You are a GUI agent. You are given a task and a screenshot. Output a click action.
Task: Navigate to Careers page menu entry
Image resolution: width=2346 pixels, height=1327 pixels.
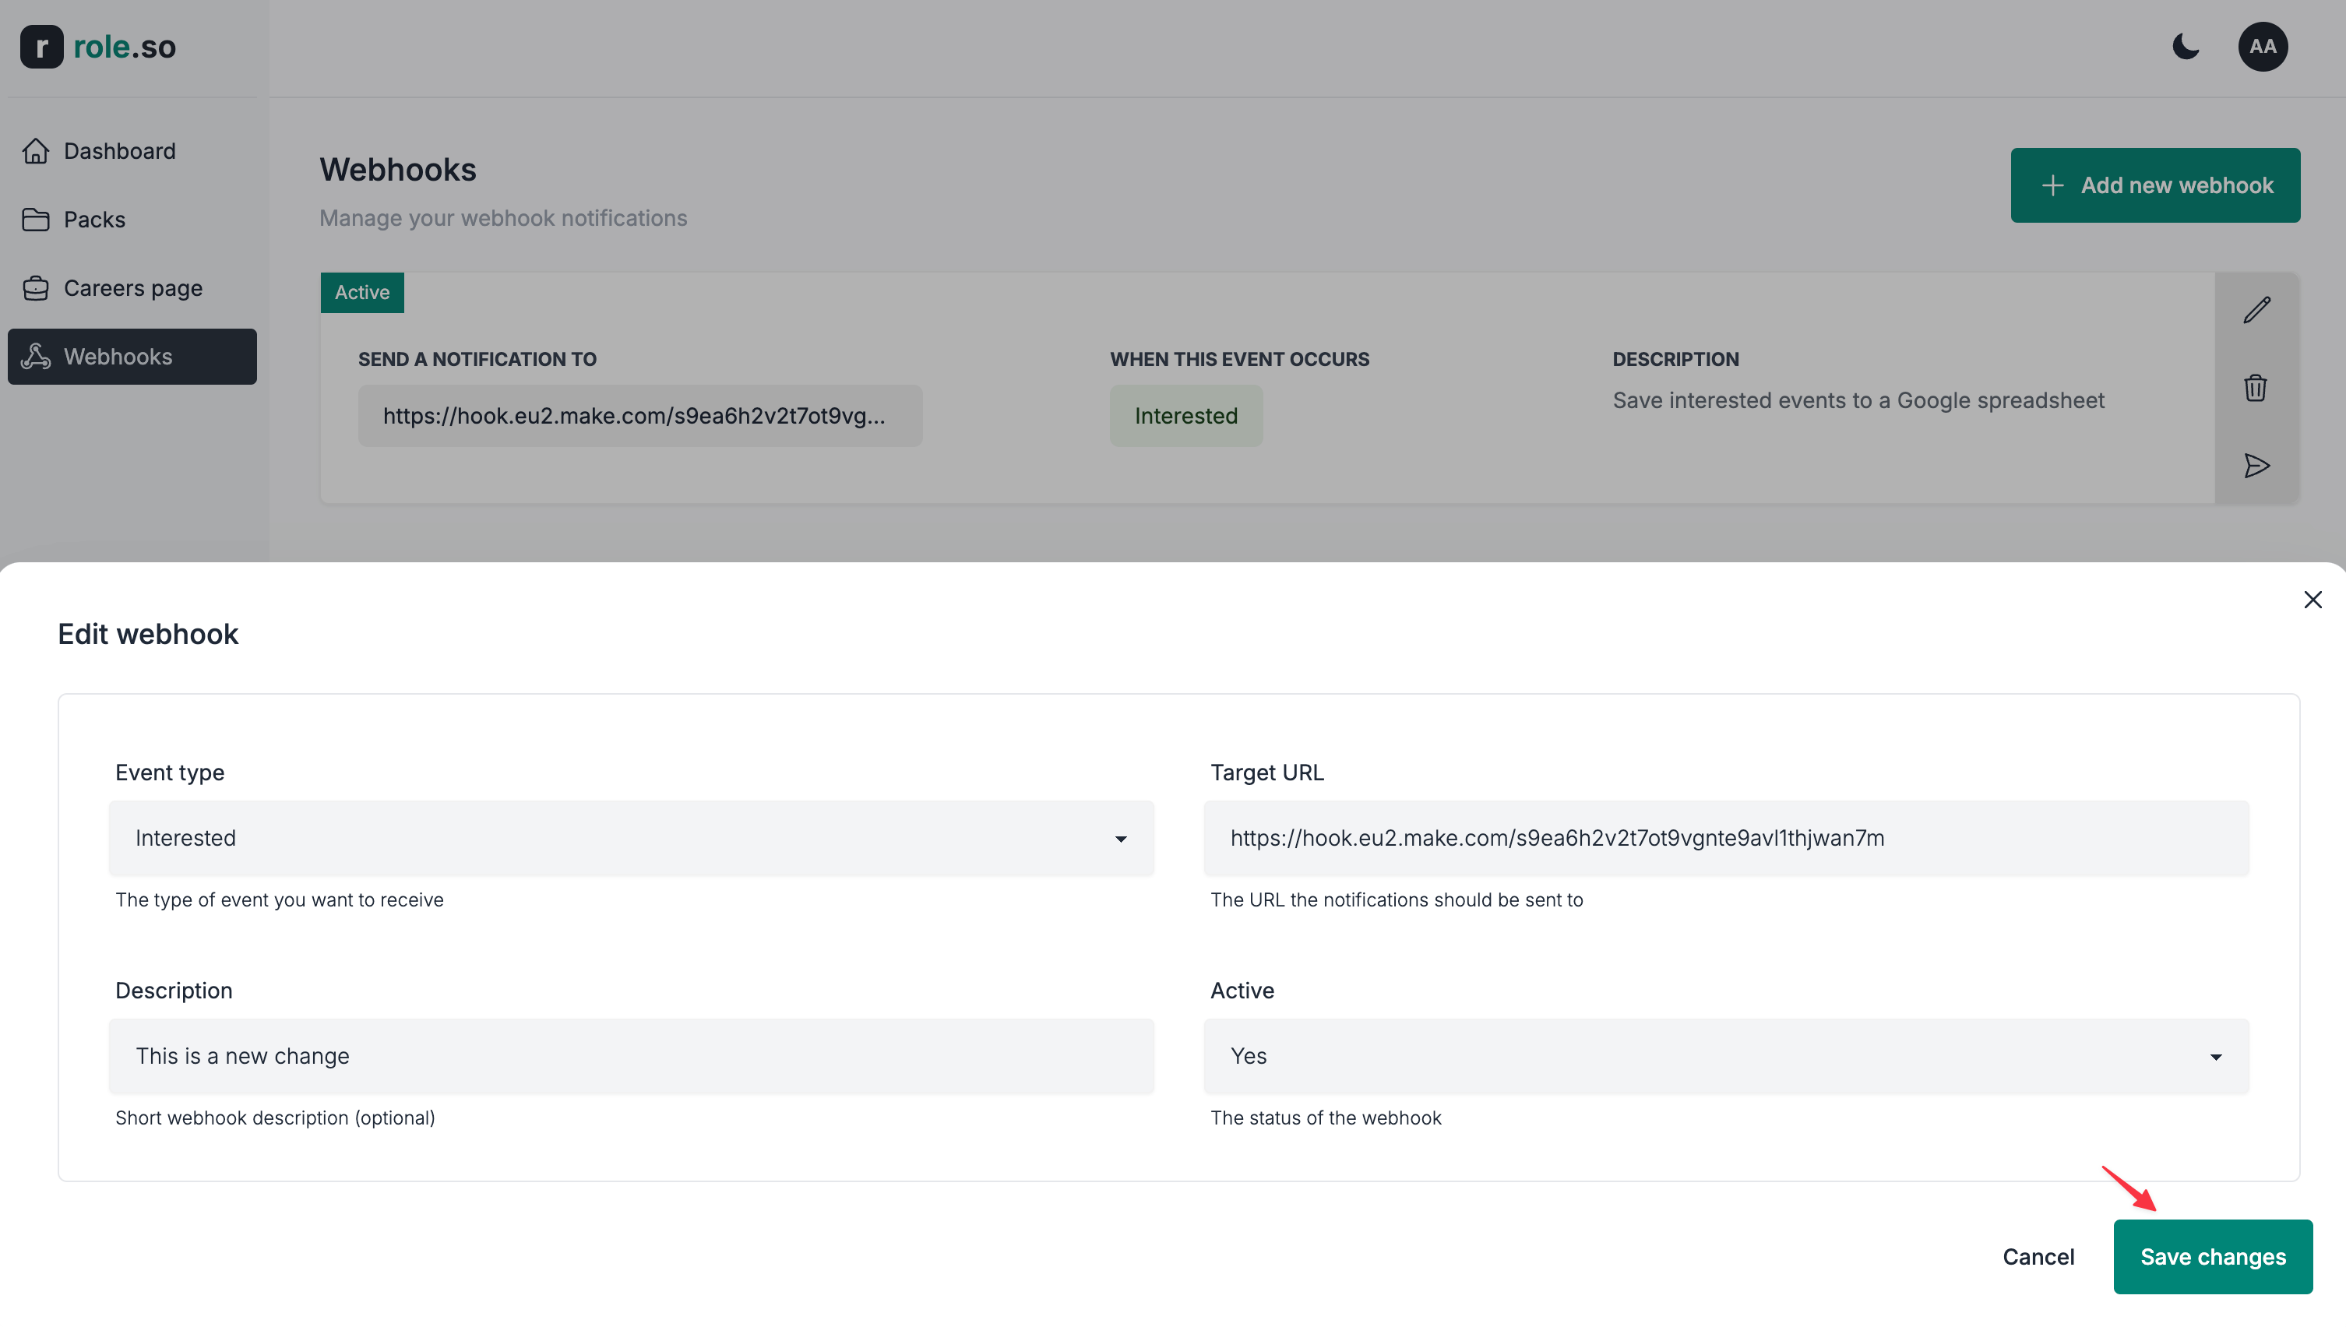tap(133, 287)
